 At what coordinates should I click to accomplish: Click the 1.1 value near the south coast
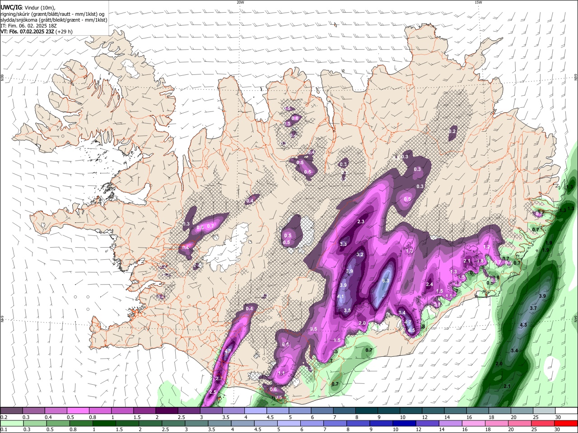(281, 373)
